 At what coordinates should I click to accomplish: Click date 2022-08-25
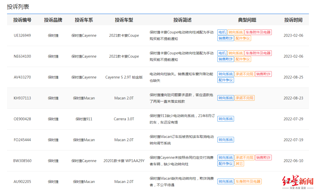coord(293,77)
